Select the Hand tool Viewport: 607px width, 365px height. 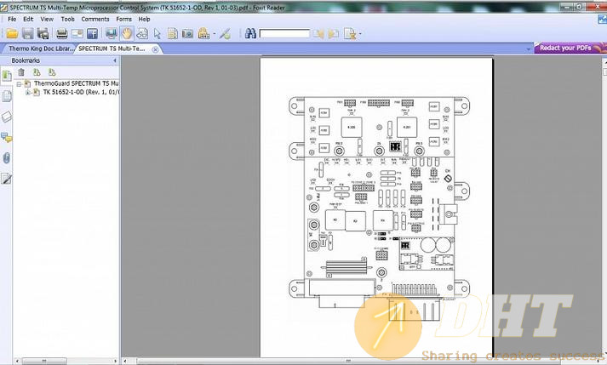(127, 34)
